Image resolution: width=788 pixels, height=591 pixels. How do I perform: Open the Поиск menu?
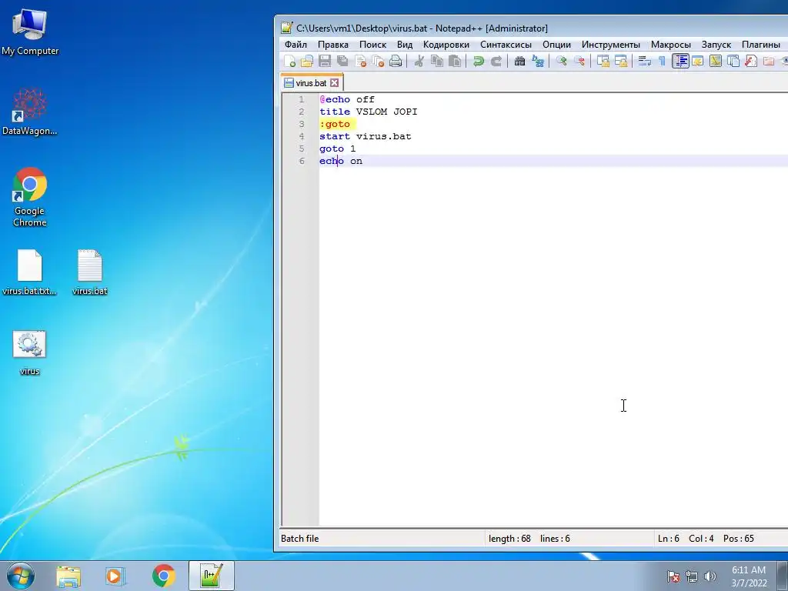click(x=372, y=44)
